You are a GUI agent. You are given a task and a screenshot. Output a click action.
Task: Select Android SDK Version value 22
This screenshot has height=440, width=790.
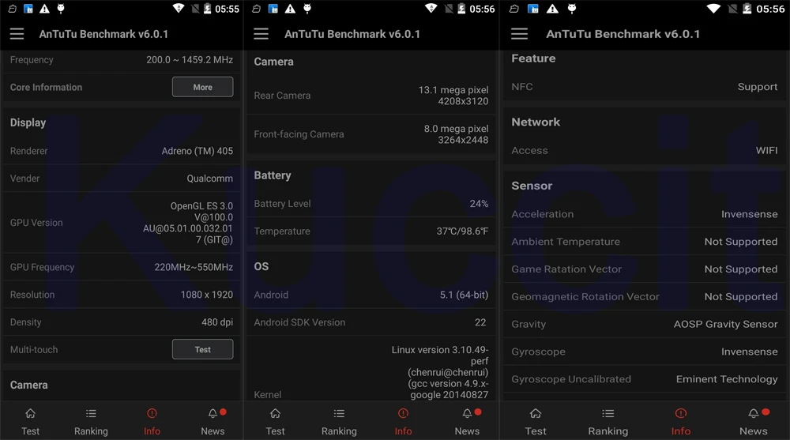(480, 322)
